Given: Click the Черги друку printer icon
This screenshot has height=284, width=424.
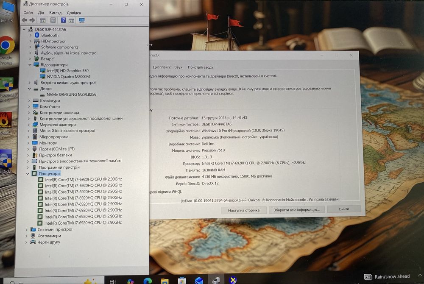Looking at the screenshot, I should (33, 242).
